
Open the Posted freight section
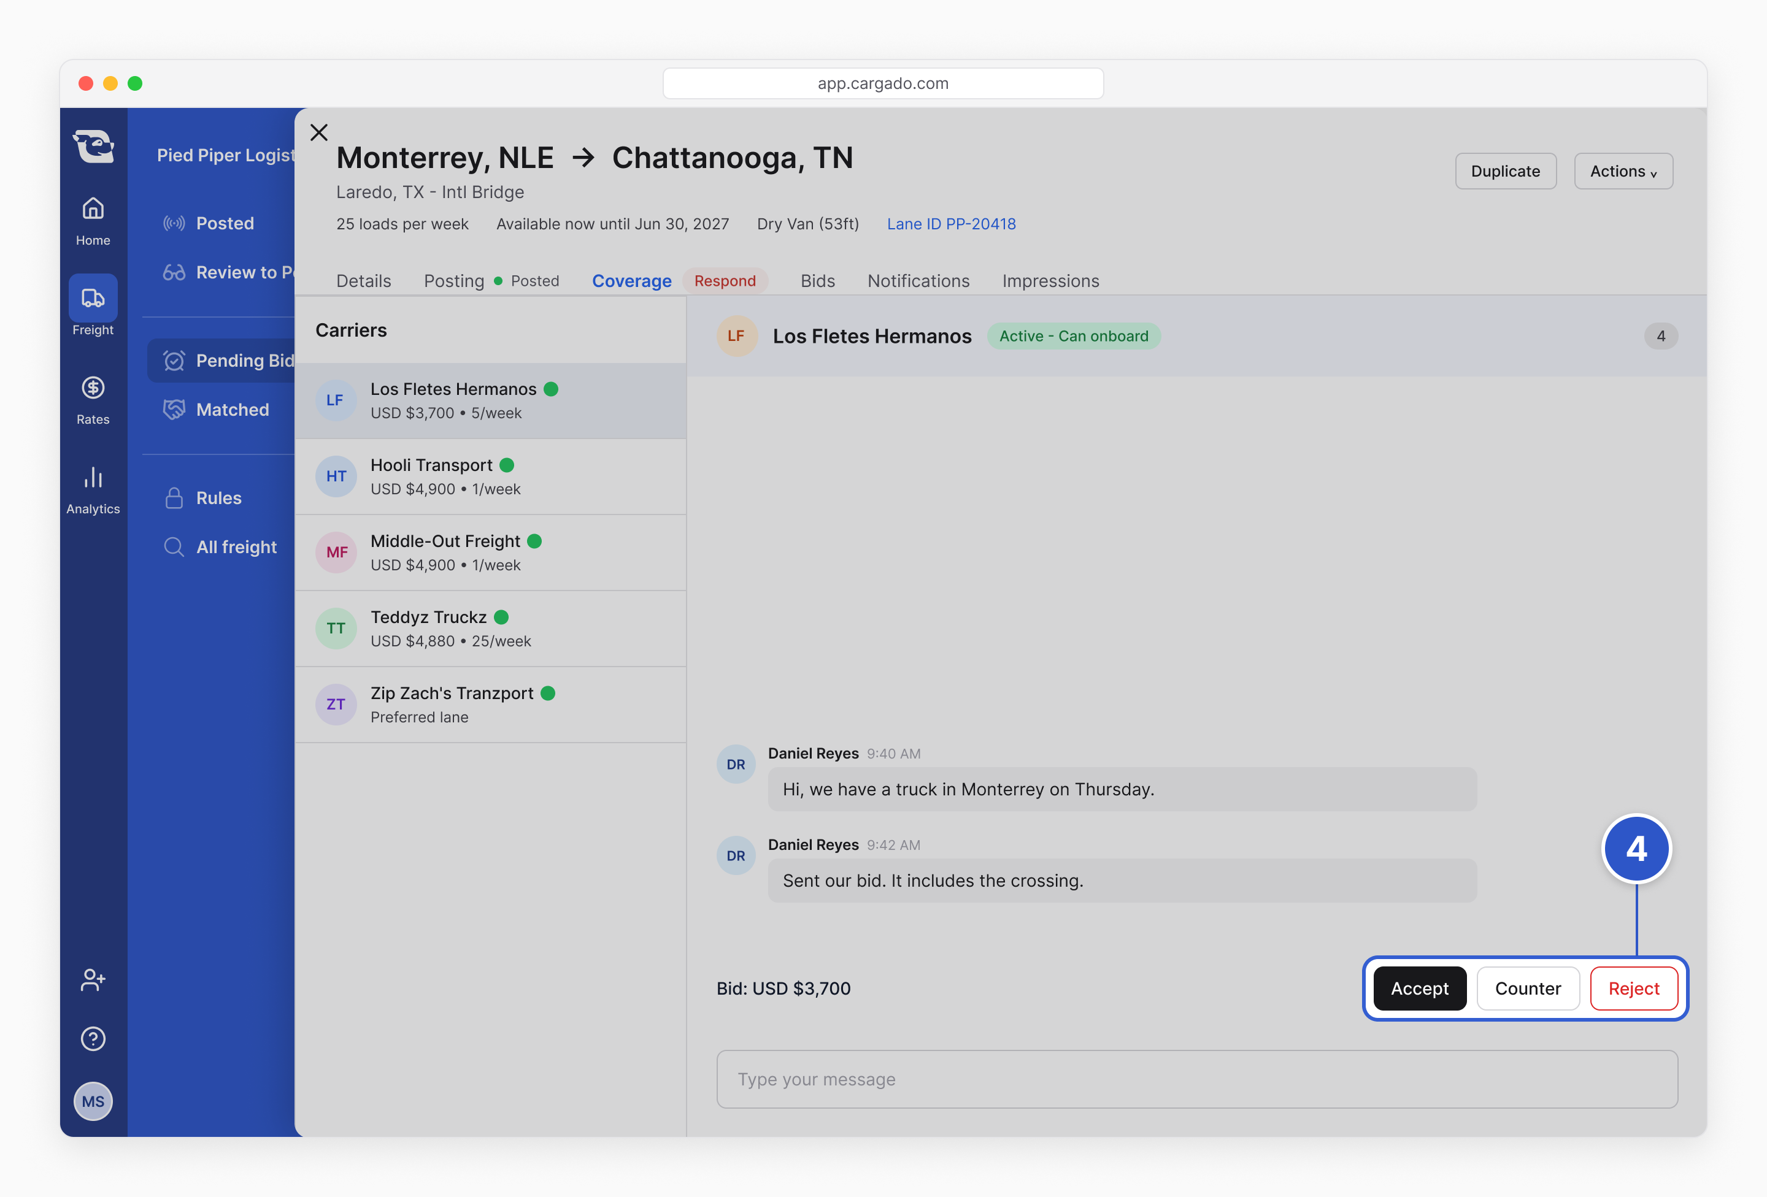(210, 223)
